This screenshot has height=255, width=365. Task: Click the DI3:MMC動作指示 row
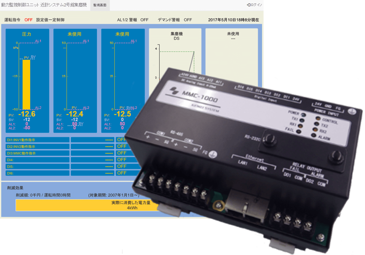click(x=37, y=153)
